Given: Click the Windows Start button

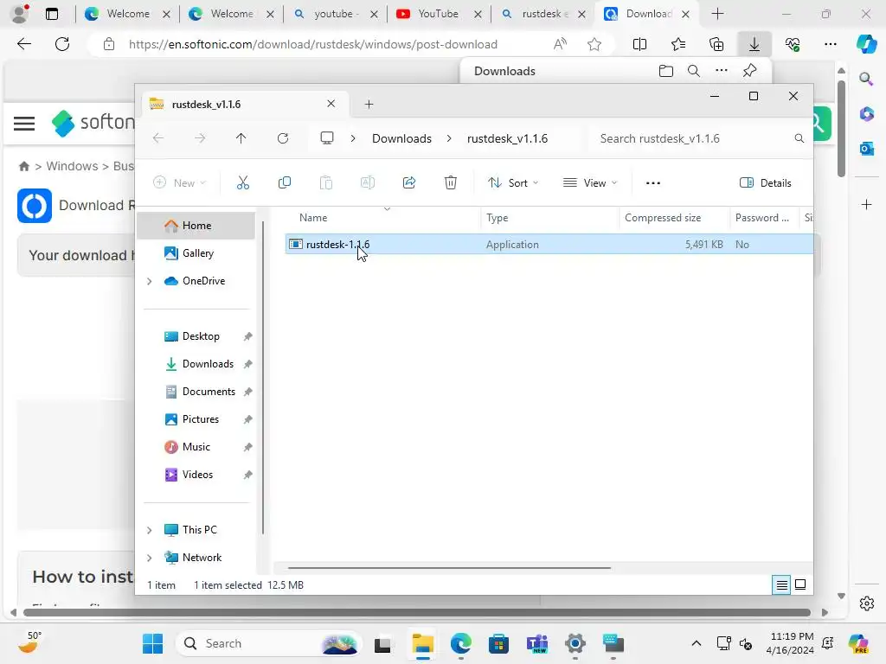Looking at the screenshot, I should [x=152, y=643].
